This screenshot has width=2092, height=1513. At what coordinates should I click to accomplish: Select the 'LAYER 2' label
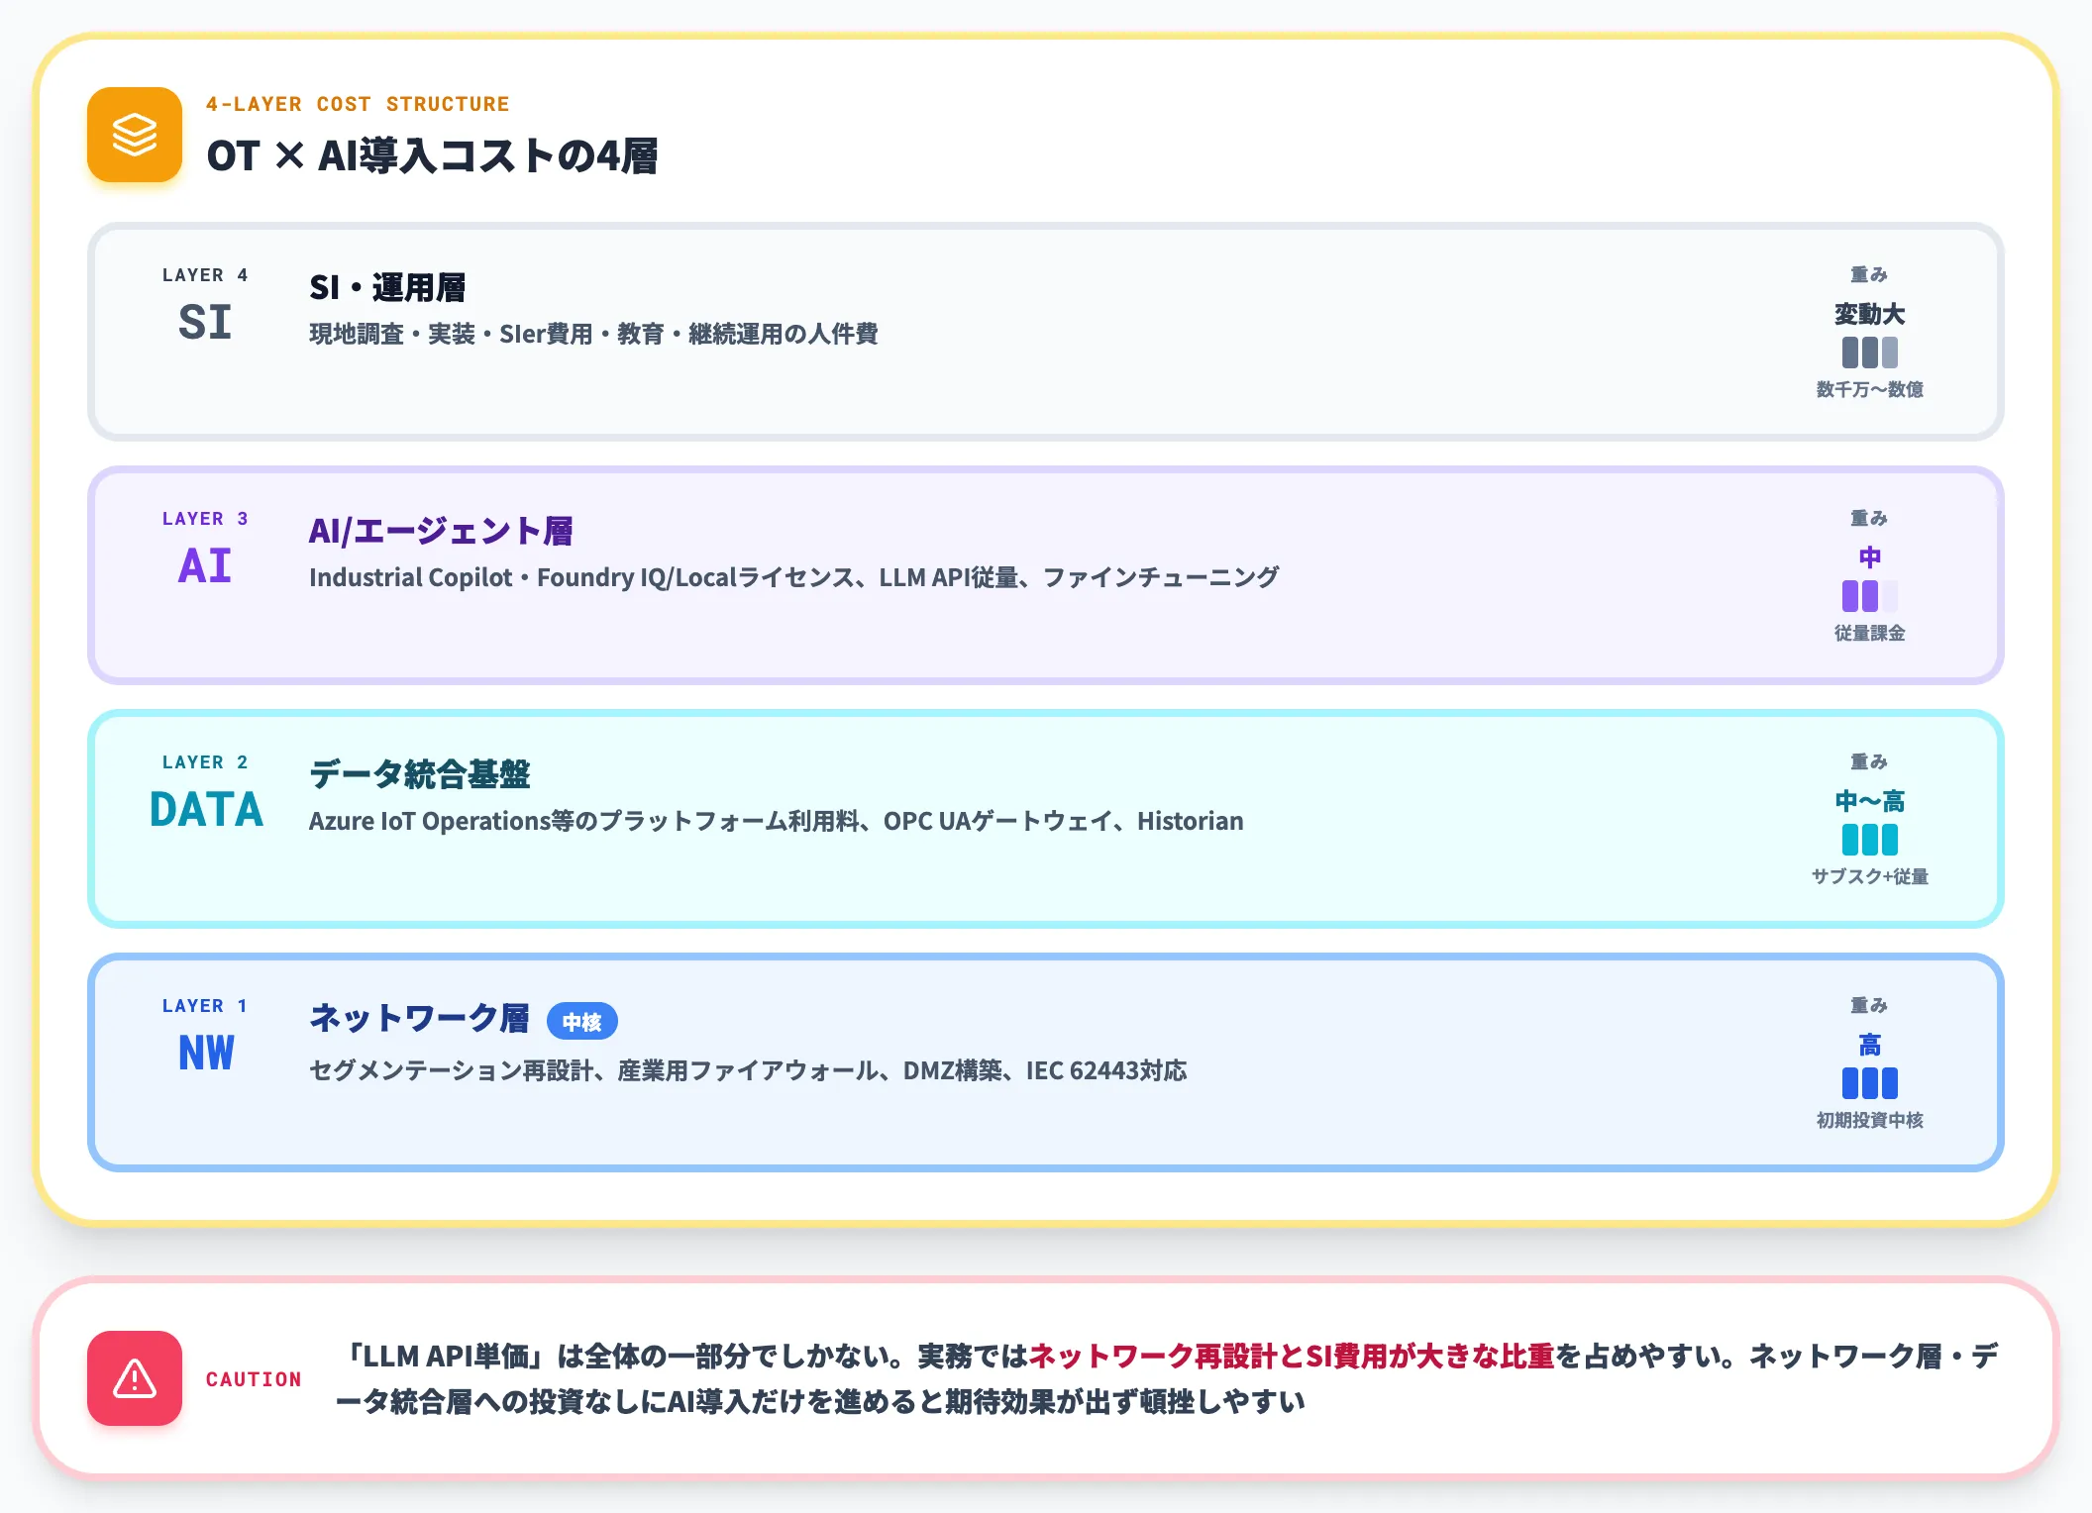[x=205, y=762]
